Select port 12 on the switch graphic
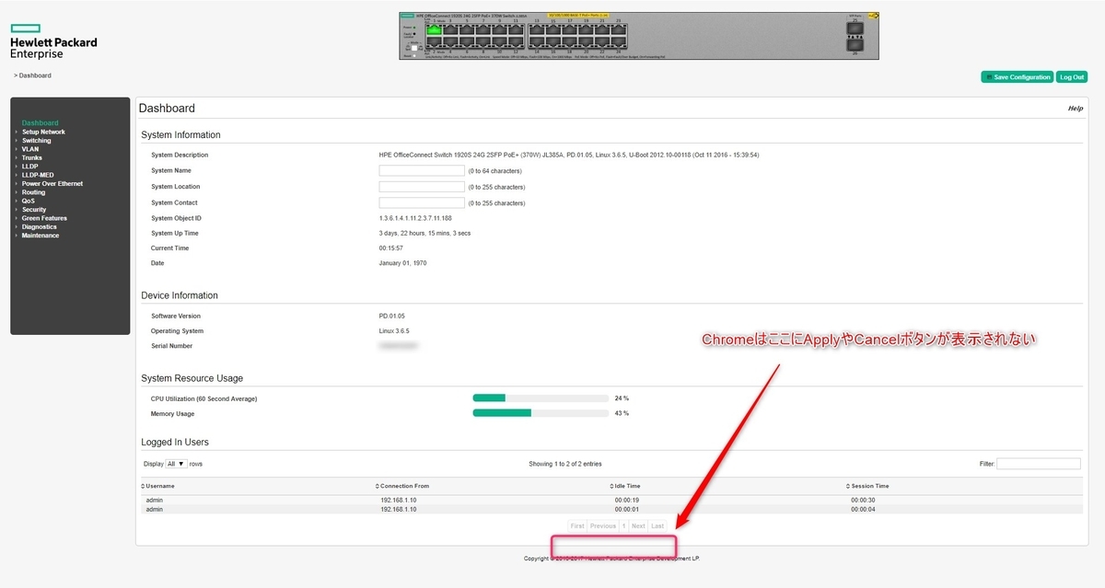 click(516, 41)
